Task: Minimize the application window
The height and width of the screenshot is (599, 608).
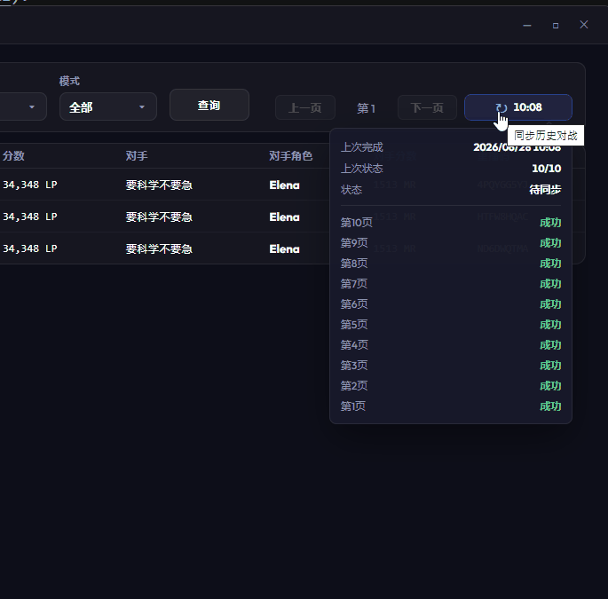Action: tap(527, 25)
